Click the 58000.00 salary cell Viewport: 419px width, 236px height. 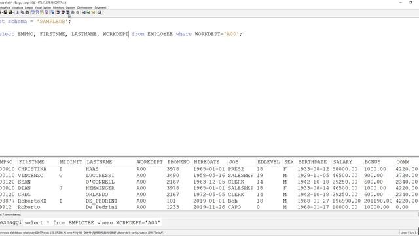pos(345,169)
